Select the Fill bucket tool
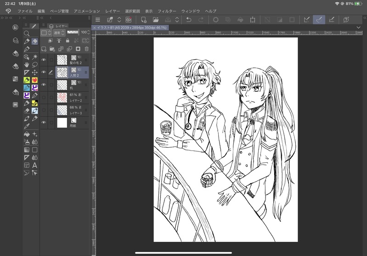 27,134
